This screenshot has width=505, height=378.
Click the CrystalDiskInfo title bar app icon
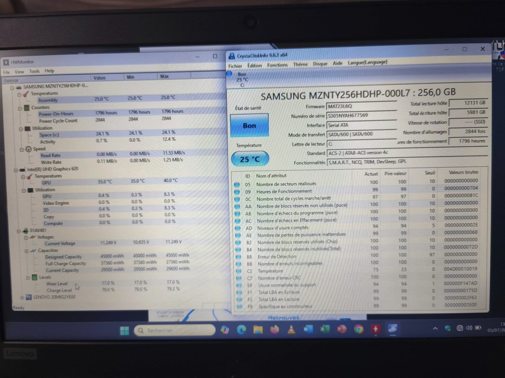[232, 56]
